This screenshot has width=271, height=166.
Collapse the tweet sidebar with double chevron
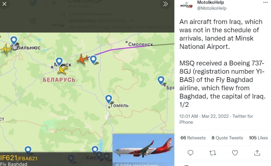point(165,4)
